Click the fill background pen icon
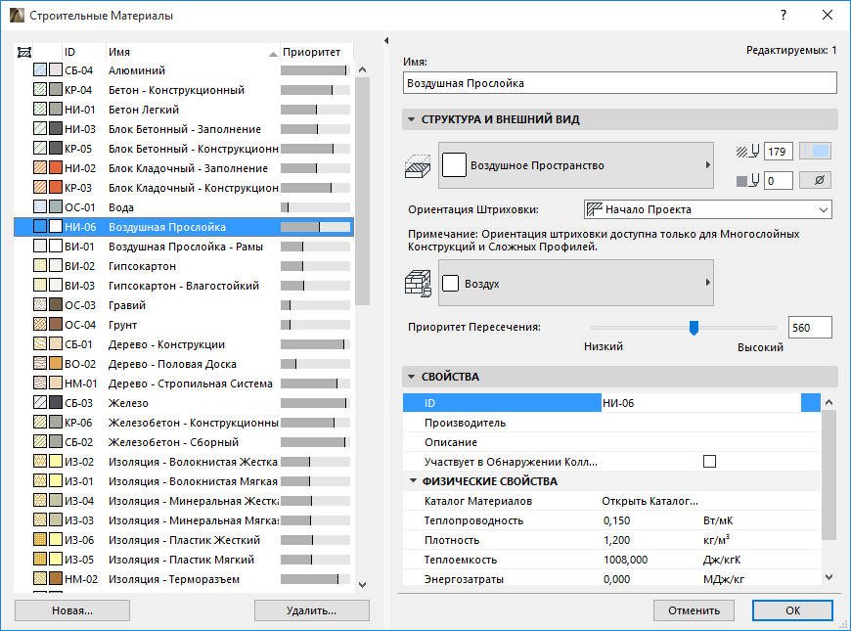The image size is (851, 631). tap(747, 180)
